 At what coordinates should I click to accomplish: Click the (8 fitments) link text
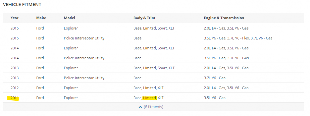tap(153, 107)
